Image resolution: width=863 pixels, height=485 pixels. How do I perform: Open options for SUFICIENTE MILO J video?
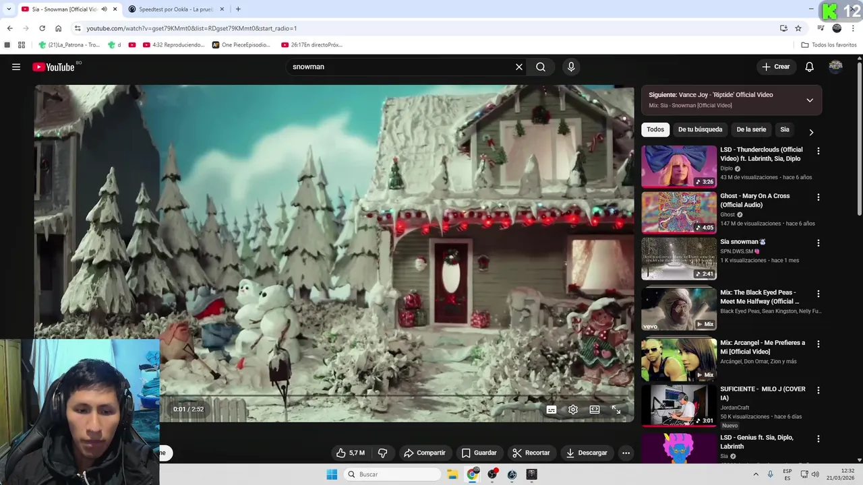[x=819, y=390]
